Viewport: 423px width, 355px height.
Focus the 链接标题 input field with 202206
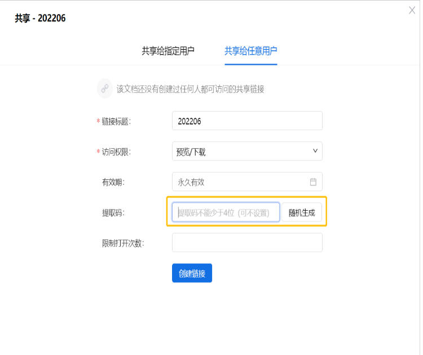247,121
